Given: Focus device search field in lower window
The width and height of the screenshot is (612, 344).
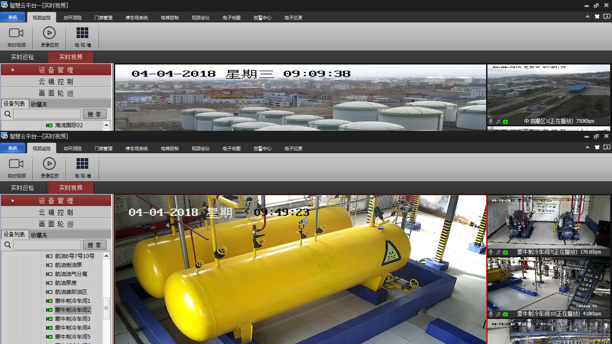Looking at the screenshot, I should (47, 245).
